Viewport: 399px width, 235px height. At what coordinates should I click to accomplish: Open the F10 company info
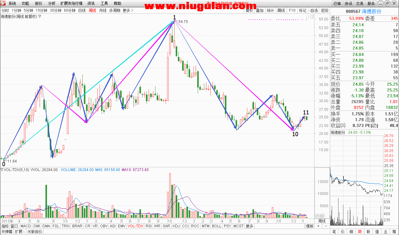[292, 10]
